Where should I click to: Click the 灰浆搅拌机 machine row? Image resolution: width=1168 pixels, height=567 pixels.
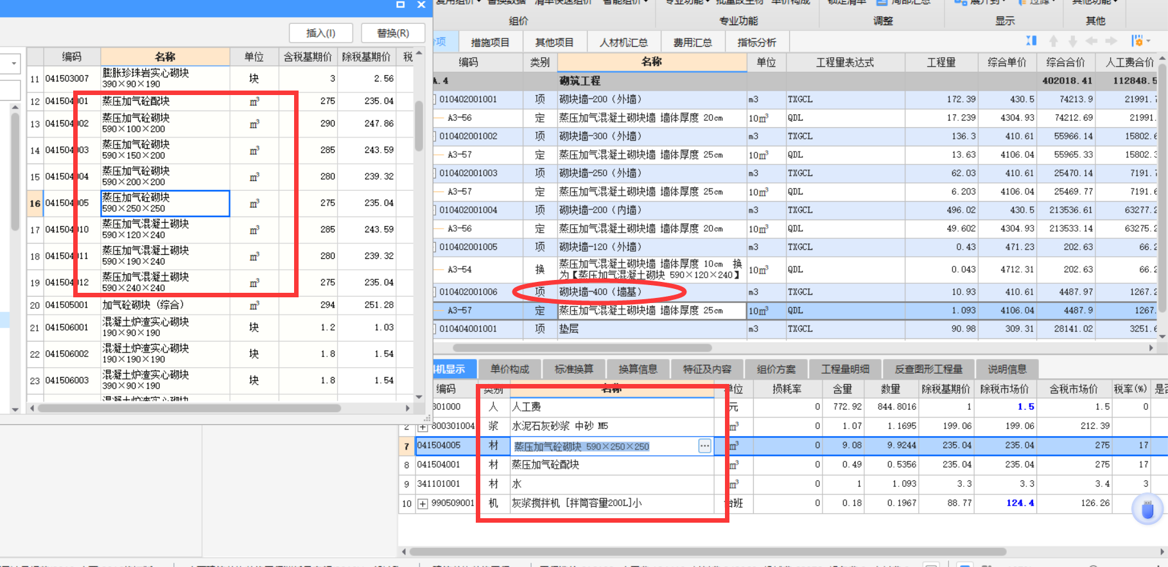click(x=783, y=503)
